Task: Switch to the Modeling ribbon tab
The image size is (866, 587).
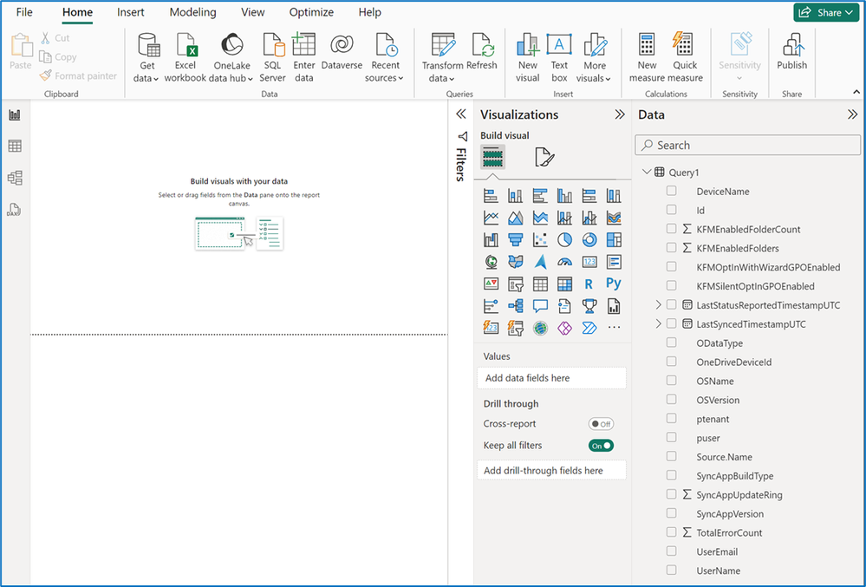Action: coord(192,12)
